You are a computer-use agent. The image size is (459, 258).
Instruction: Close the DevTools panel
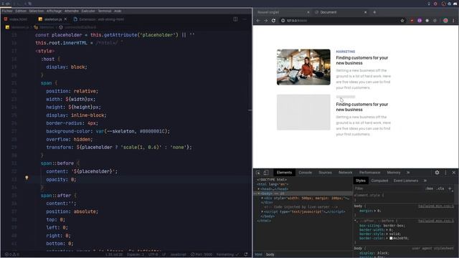(454, 173)
